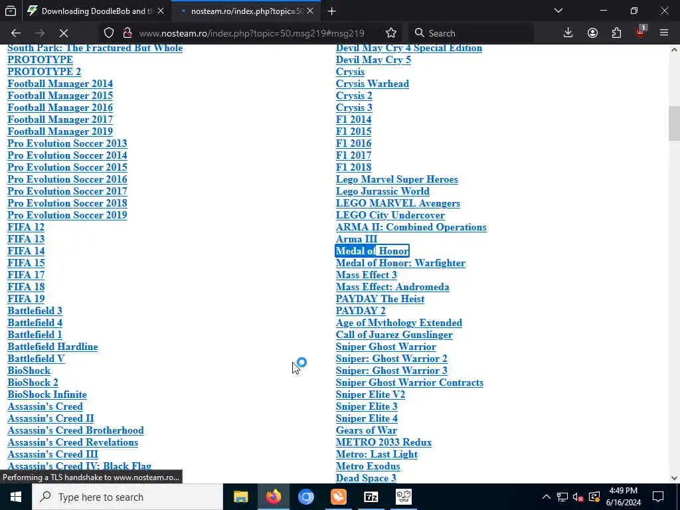
Task: Open the Firefox application menu
Action: pyautogui.click(x=664, y=33)
